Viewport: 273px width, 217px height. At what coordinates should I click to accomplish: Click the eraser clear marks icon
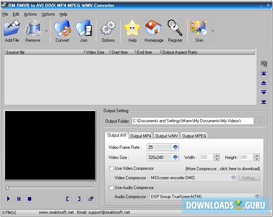(91, 199)
